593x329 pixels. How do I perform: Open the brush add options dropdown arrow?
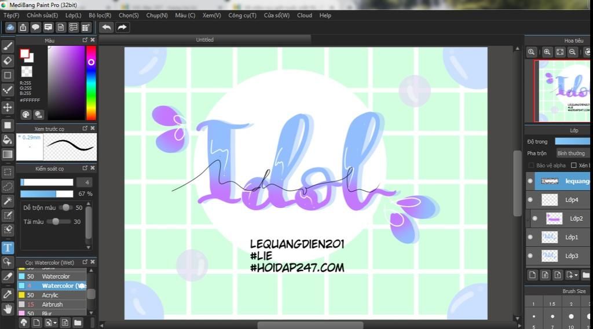click(55, 323)
